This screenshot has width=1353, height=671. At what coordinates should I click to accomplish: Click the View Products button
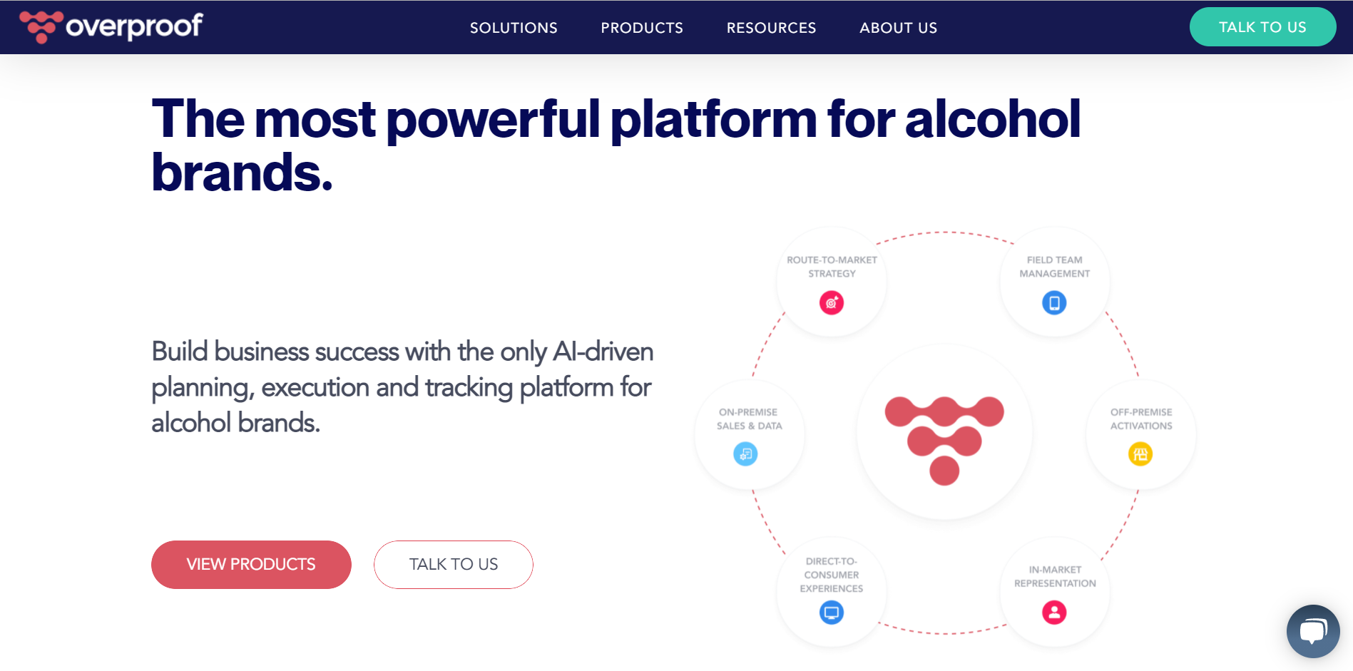point(251,565)
